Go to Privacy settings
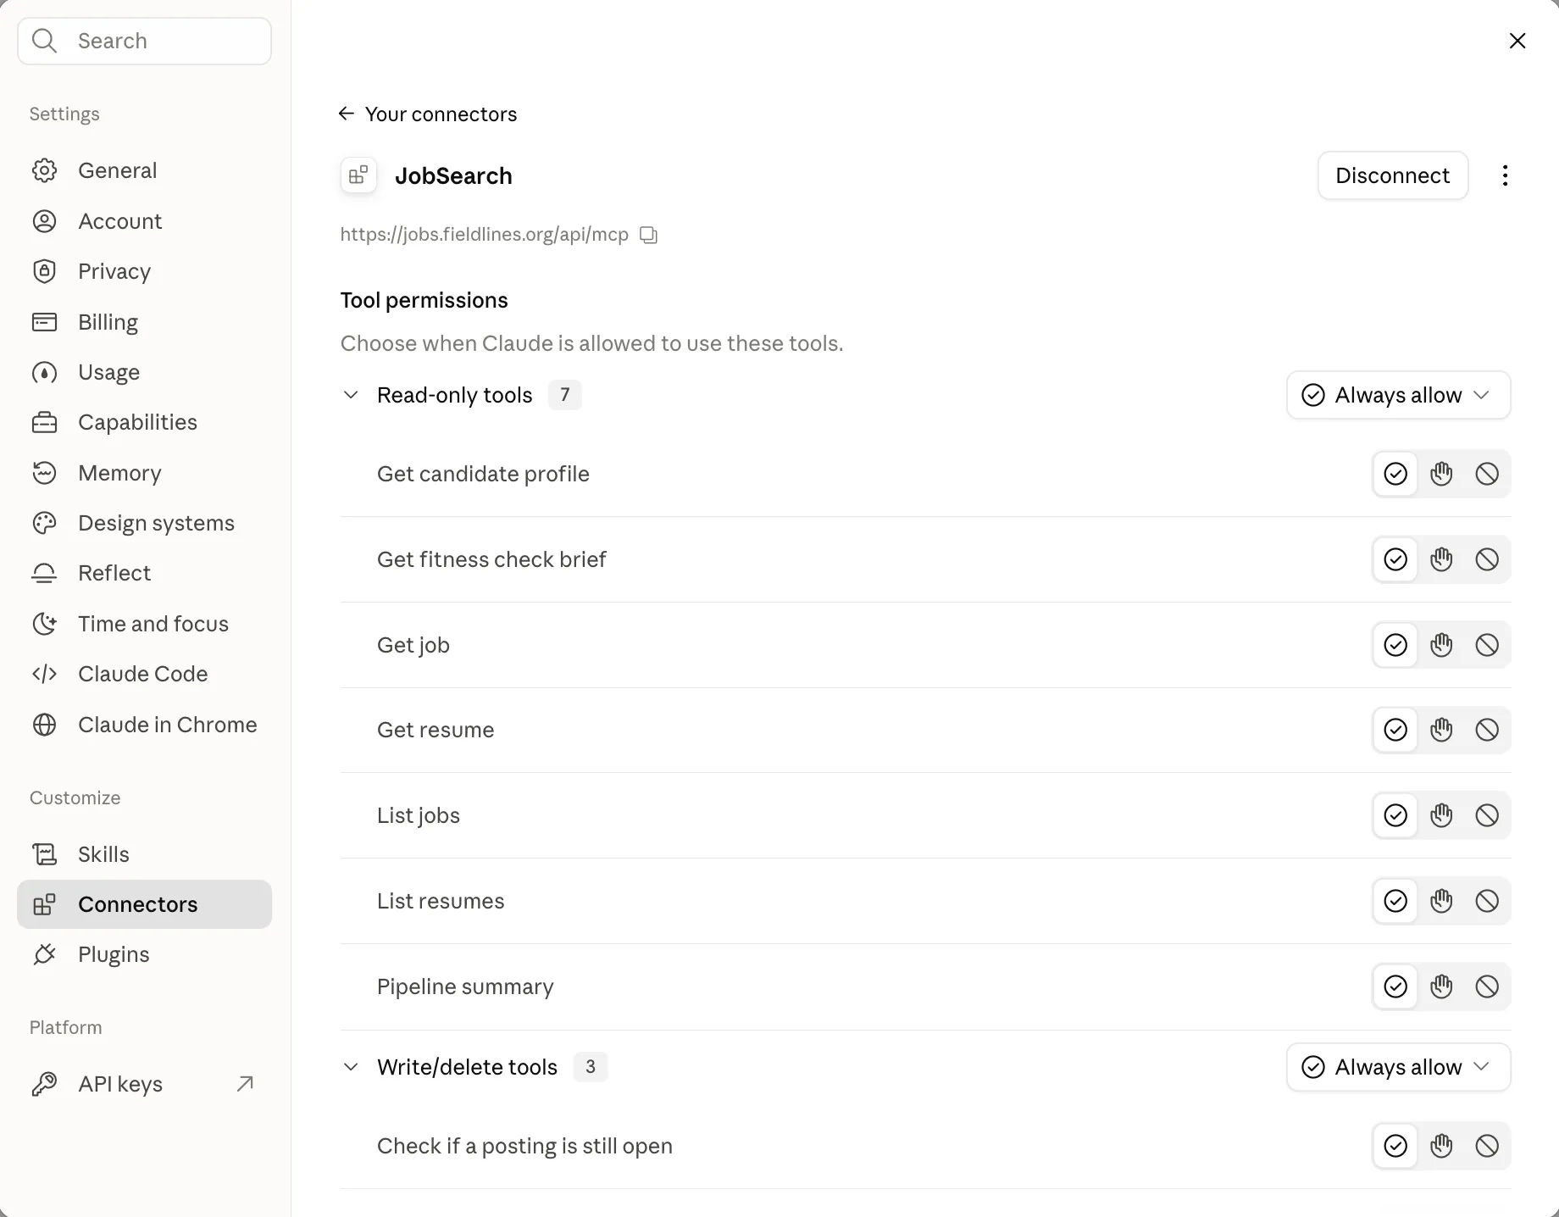The image size is (1559, 1217). (144, 271)
